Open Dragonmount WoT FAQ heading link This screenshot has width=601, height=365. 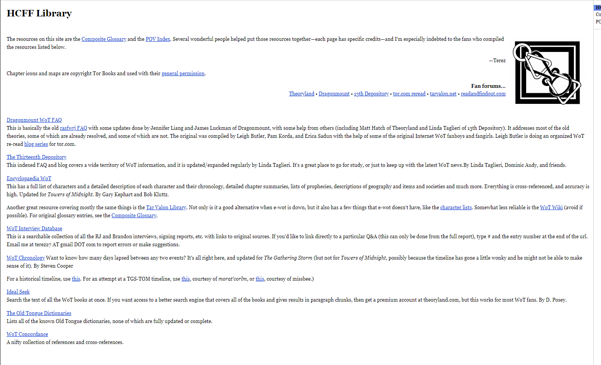pos(34,120)
